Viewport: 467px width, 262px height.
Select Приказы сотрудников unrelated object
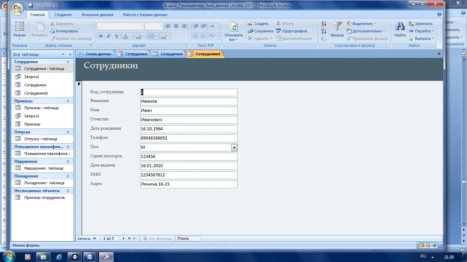(42, 198)
